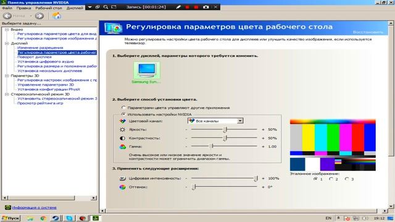Open the red round icon in the taskbar
Screen dimensions: 395x222
tap(82, 218)
